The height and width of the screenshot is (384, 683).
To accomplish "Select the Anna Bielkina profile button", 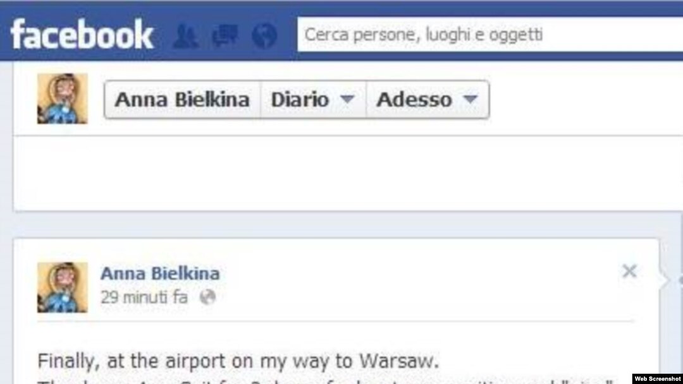I will 182,100.
